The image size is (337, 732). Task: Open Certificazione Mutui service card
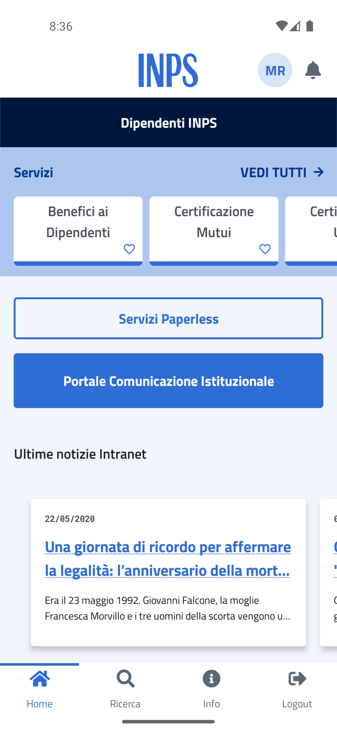tap(214, 231)
